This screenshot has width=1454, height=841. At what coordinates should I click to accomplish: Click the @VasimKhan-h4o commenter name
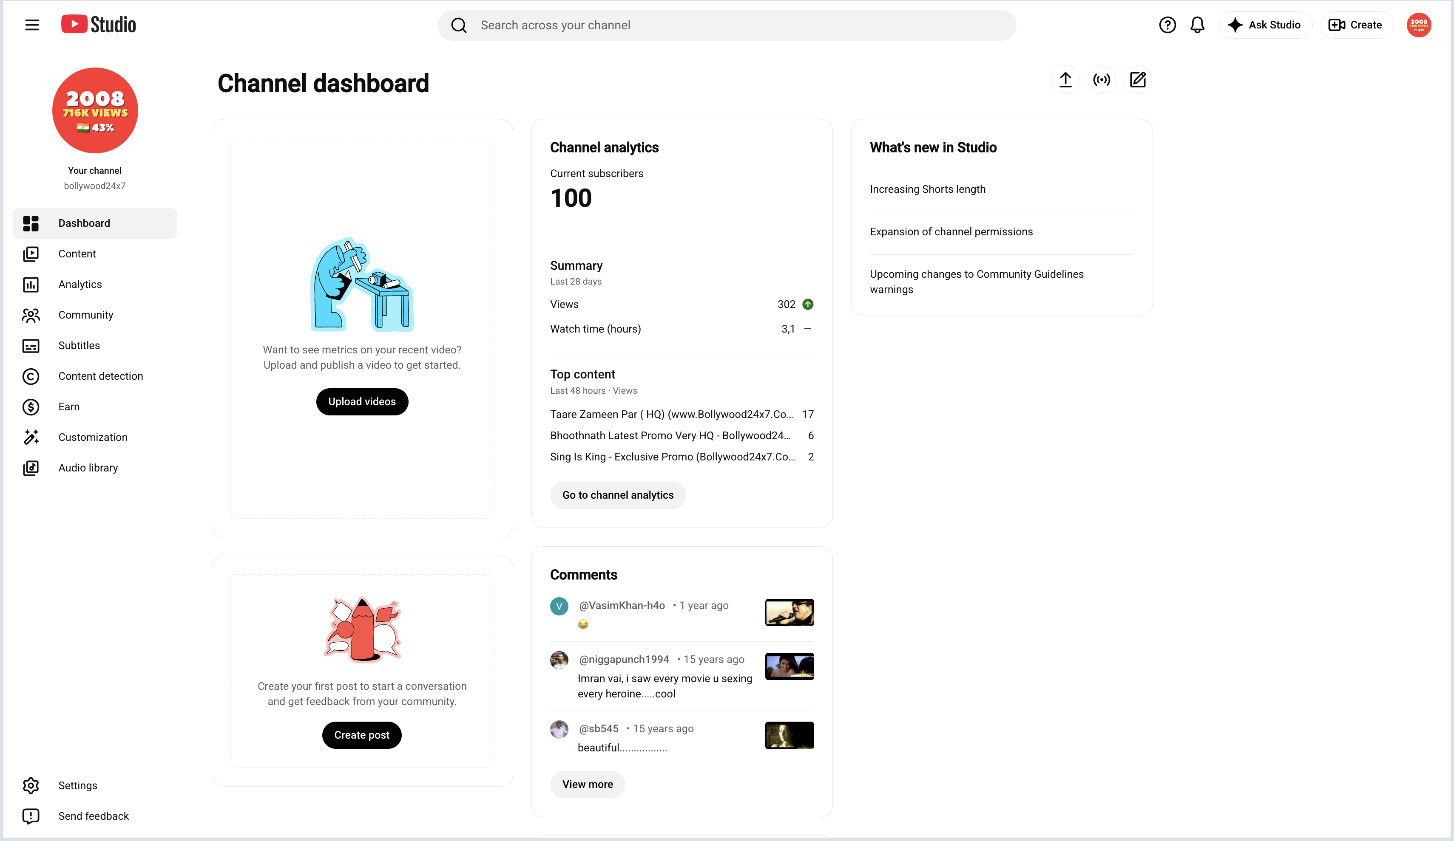[622, 605]
